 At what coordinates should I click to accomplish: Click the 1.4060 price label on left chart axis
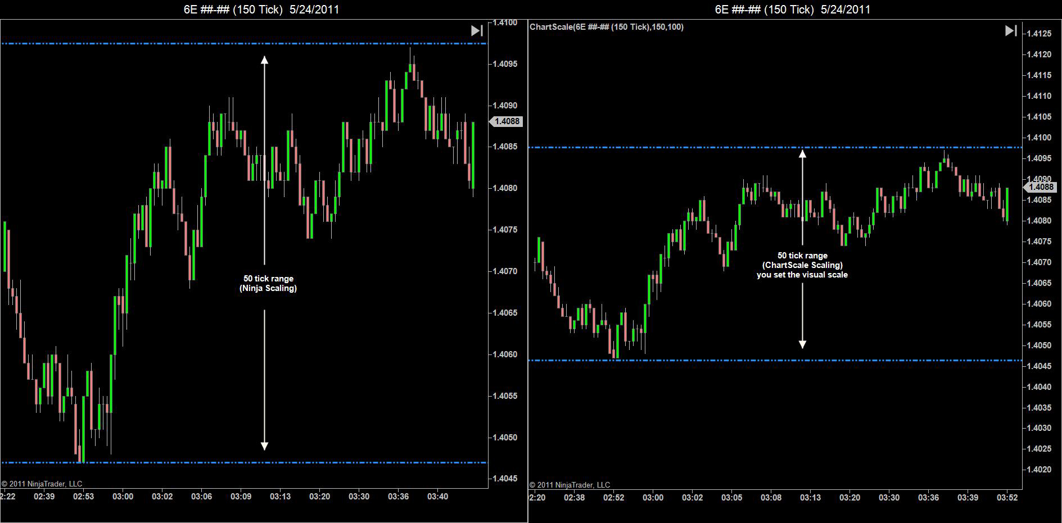(505, 354)
